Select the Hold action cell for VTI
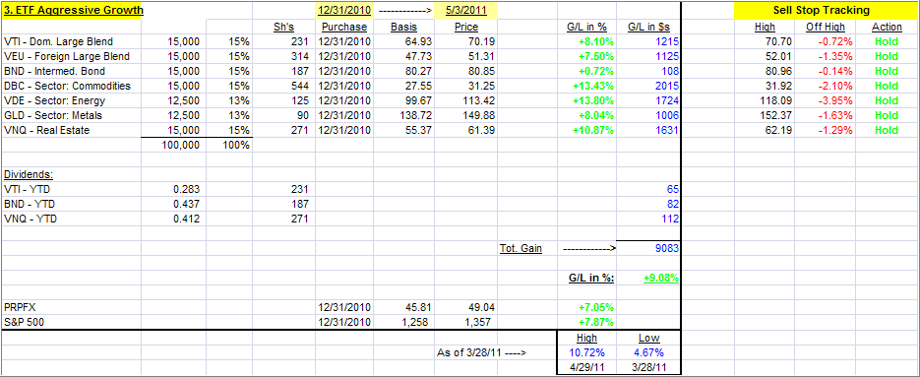This screenshot has width=920, height=377. (x=888, y=41)
